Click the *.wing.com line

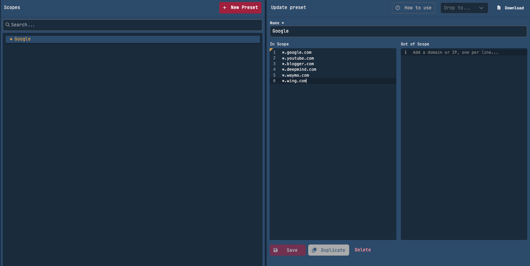click(294, 81)
